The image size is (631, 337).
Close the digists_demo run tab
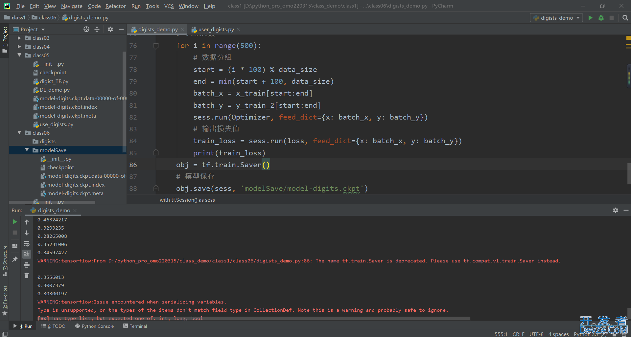(x=75, y=210)
